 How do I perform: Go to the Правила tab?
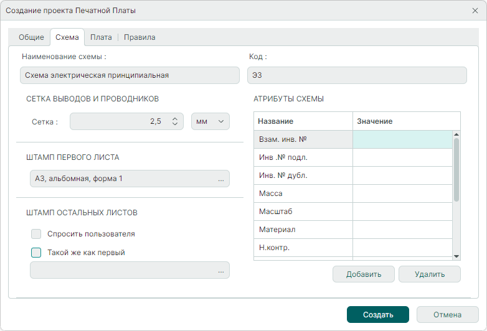[139, 37]
